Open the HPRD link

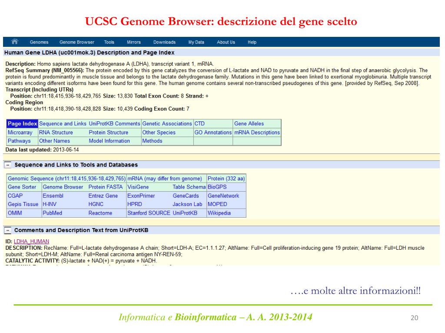[x=135, y=204]
